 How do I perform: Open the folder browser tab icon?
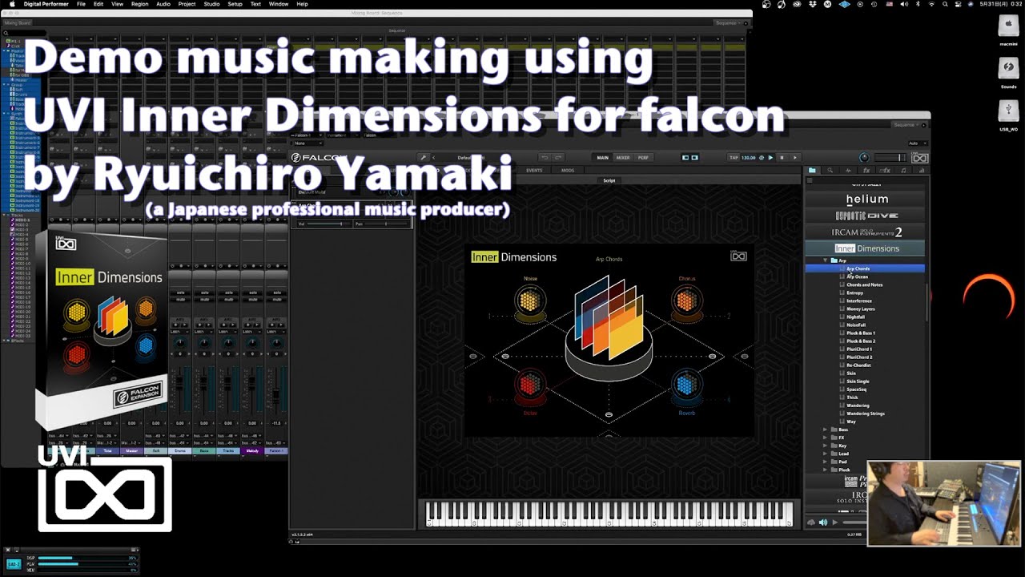tap(812, 170)
